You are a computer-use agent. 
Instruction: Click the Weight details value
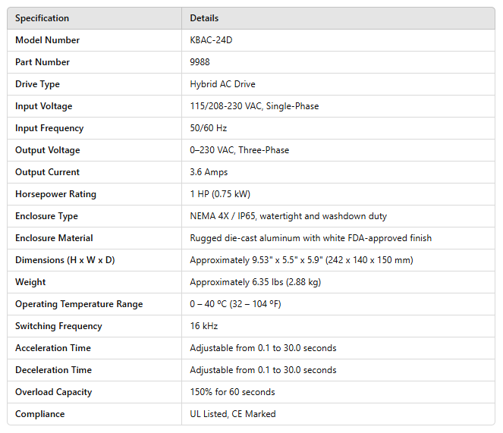[256, 282]
